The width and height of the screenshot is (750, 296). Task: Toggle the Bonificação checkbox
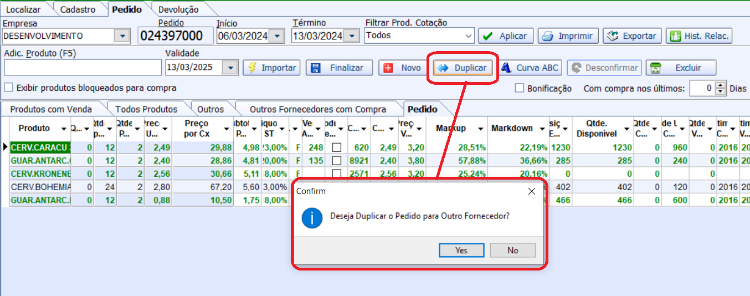pyautogui.click(x=520, y=88)
